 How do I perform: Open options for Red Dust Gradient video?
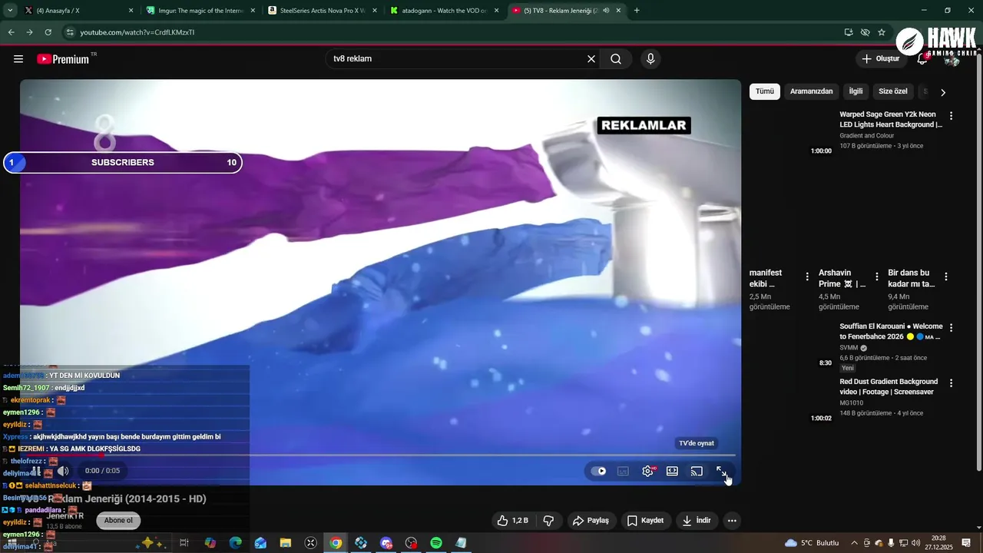tap(952, 382)
